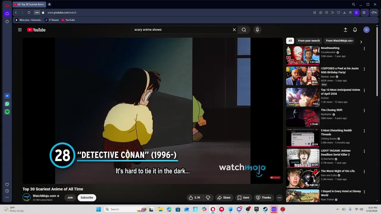Screen dimensions: 381x214
Task: Like the video with thumbs up
Action: tap(194, 198)
